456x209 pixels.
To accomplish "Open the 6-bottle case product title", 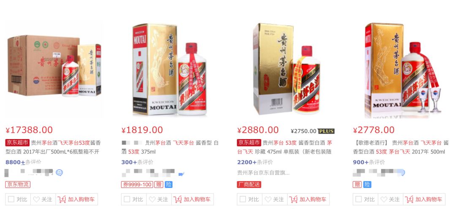I will pos(53,147).
